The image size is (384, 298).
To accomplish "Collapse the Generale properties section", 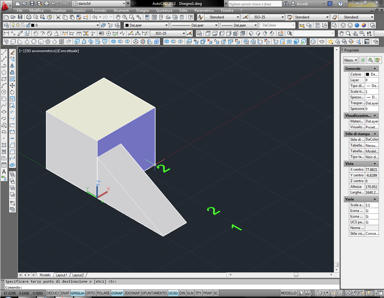I will click(x=374, y=69).
